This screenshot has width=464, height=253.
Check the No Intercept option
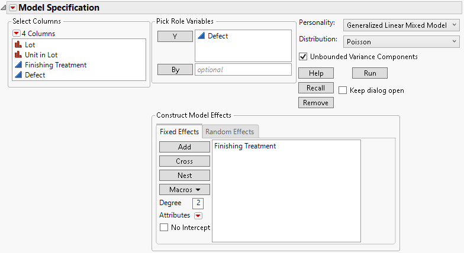pyautogui.click(x=164, y=228)
